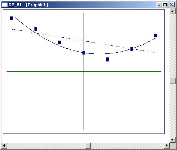Click the vertical scrollbar down arrow
The width and height of the screenshot is (177, 150).
173,139
